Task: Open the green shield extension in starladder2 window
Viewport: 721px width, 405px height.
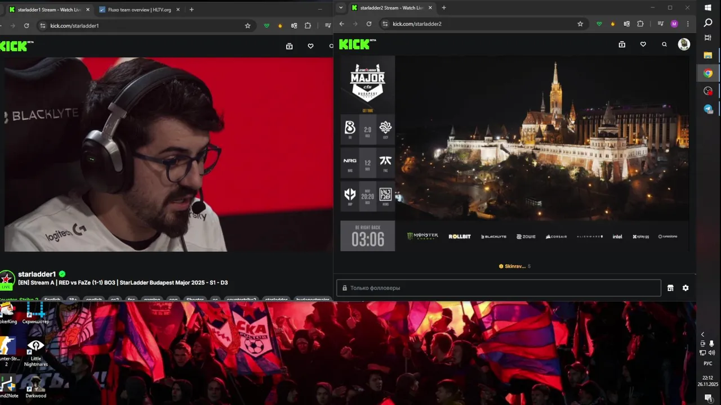Action: [x=599, y=24]
